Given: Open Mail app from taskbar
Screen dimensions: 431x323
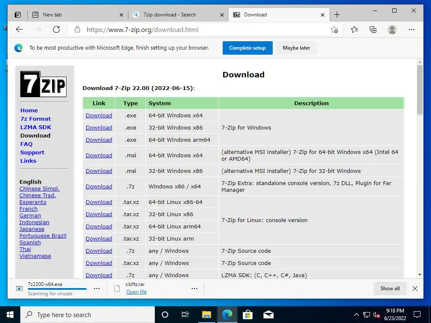Looking at the screenshot, I should tap(268, 315).
